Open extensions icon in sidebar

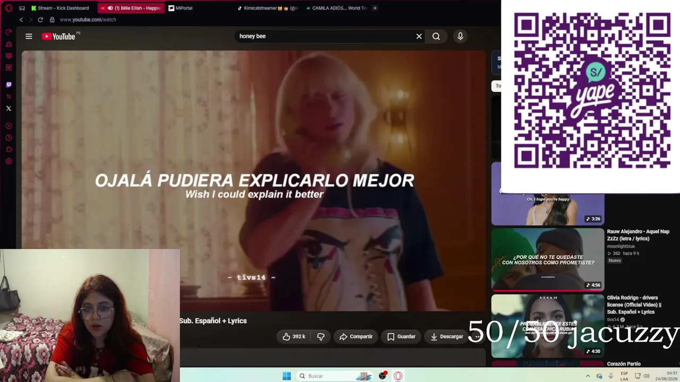[x=8, y=150]
